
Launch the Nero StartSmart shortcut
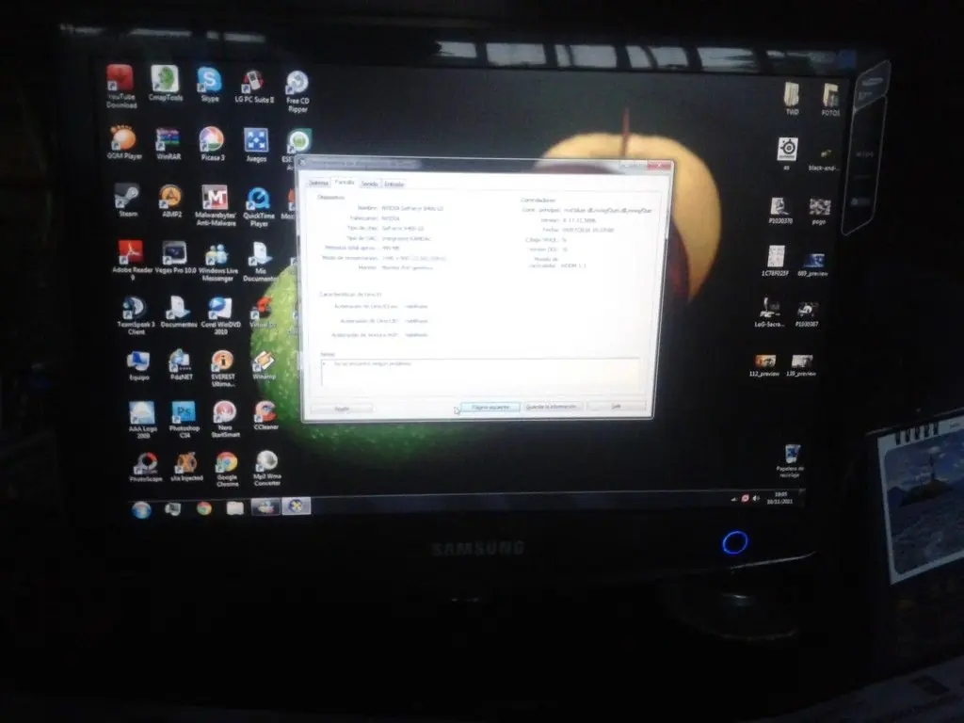[x=225, y=419]
